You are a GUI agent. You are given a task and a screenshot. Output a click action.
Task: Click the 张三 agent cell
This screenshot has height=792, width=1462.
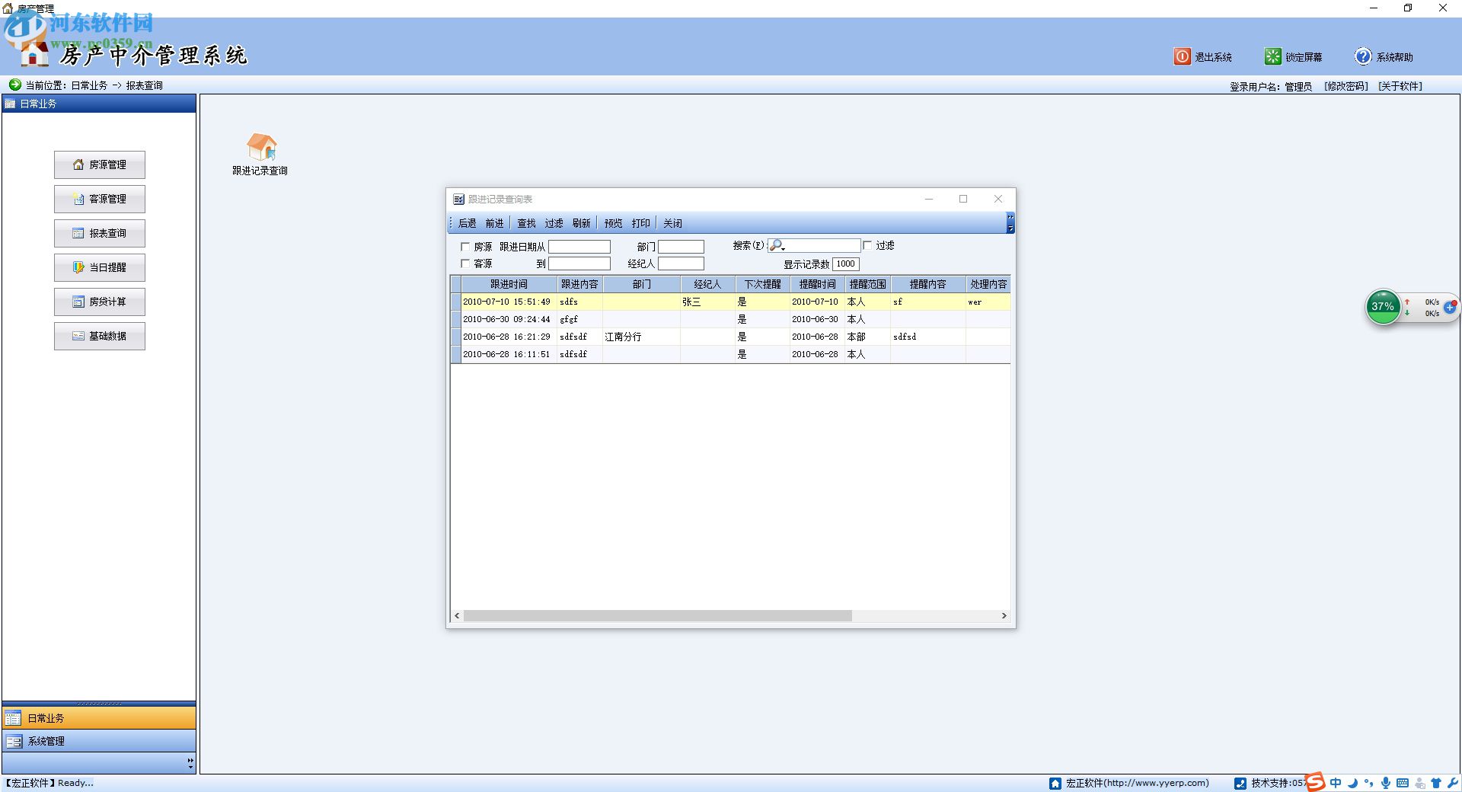(x=707, y=302)
